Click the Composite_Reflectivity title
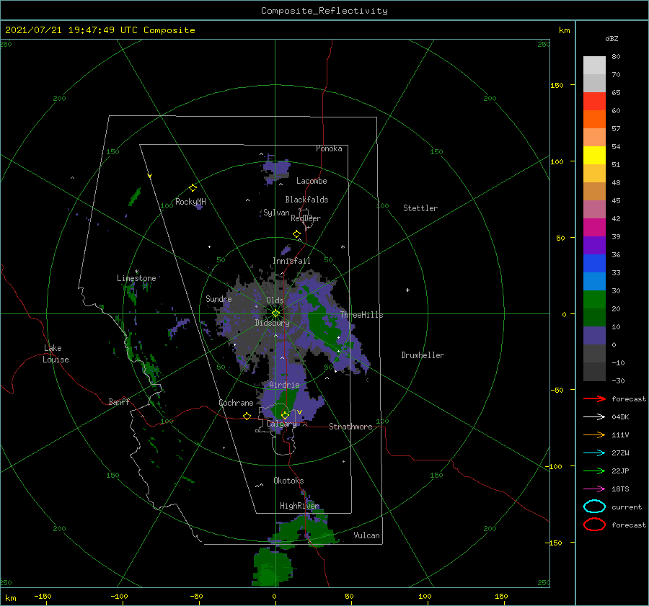The width and height of the screenshot is (649, 606). (324, 11)
